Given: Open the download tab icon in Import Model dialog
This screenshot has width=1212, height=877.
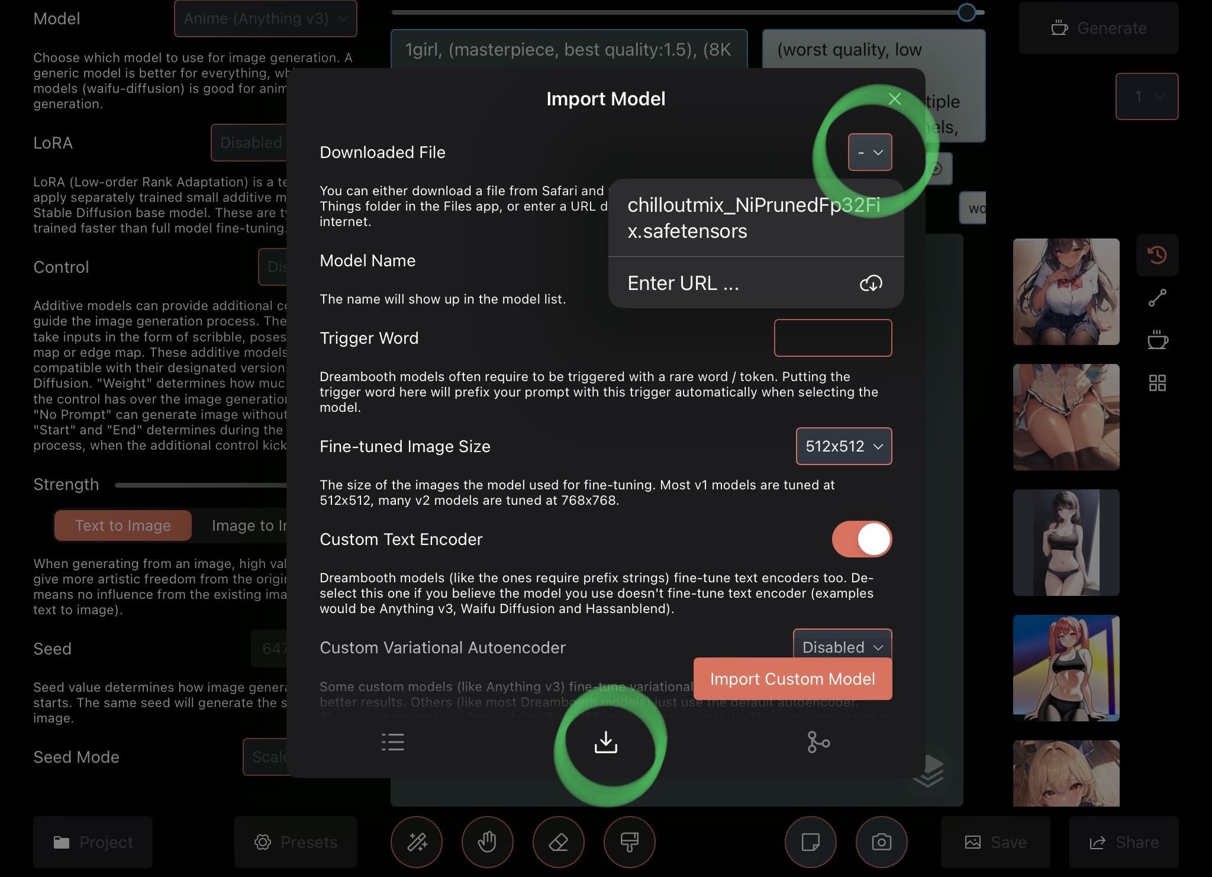Looking at the screenshot, I should [605, 742].
